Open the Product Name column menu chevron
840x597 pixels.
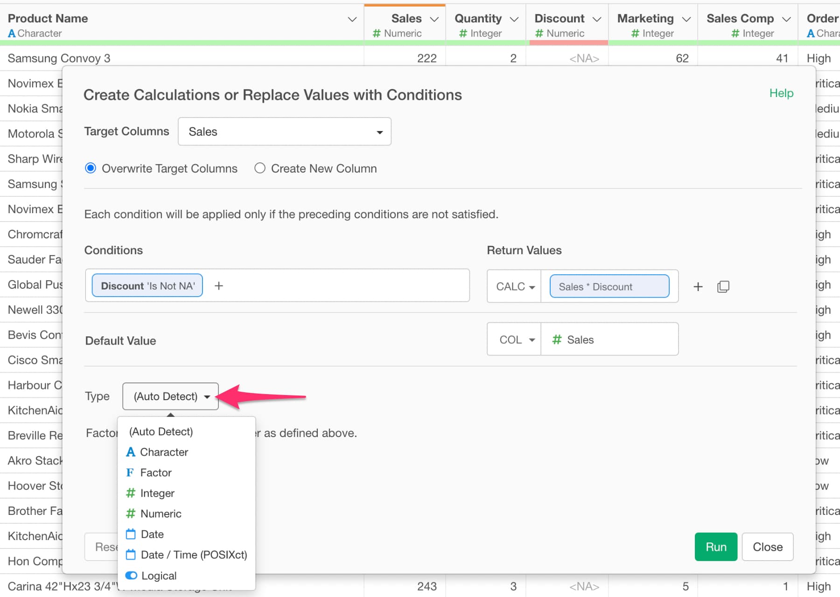click(352, 19)
